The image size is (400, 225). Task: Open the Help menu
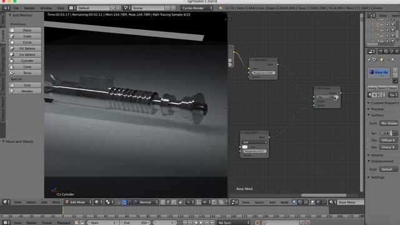61,8
